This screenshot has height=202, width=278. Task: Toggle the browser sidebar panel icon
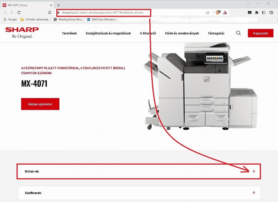(x=264, y=12)
